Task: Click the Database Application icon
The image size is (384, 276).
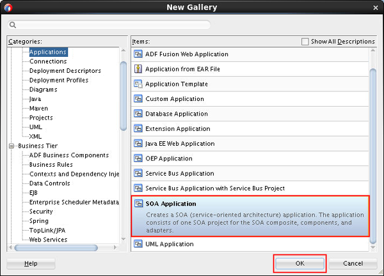Action: pos(138,114)
